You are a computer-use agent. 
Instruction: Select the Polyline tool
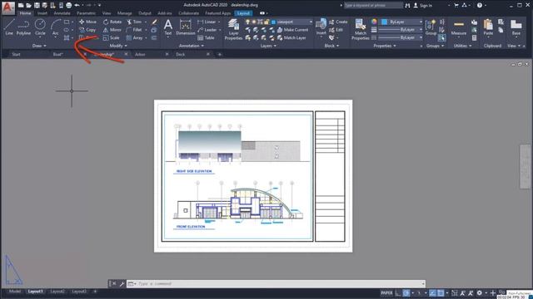click(23, 27)
